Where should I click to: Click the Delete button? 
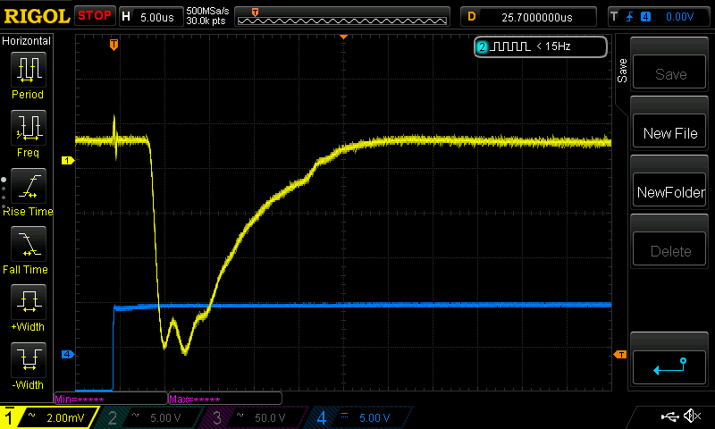coord(669,249)
